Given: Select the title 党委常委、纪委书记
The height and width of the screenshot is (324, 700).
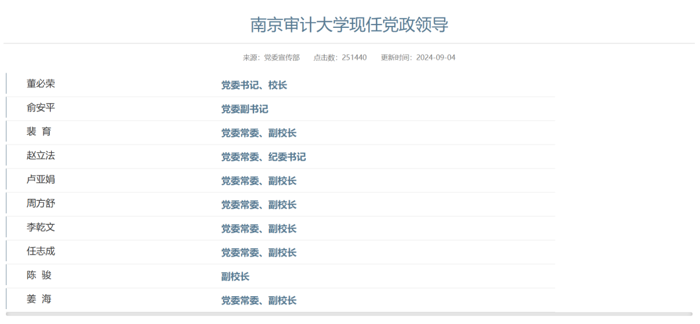Looking at the screenshot, I should (263, 157).
